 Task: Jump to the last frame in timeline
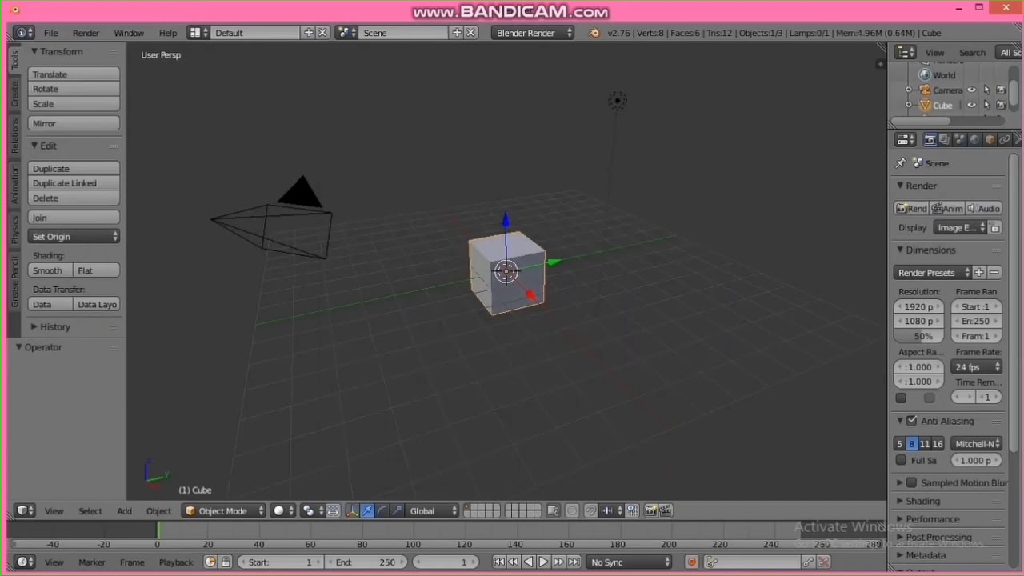click(574, 562)
